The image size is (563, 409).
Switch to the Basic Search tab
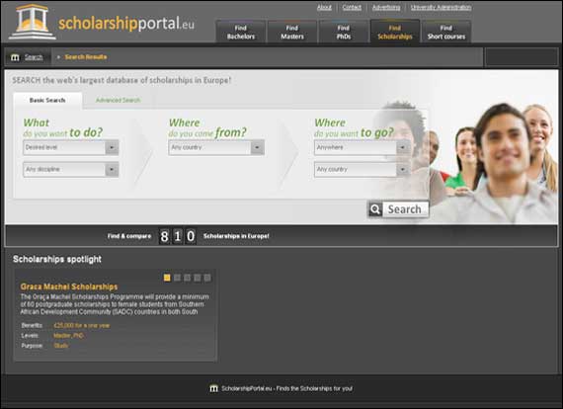click(47, 100)
